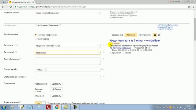Viewport: 196px width, 110px height.
Task: Show hidden system tray icons arrow
Action: pos(163,107)
